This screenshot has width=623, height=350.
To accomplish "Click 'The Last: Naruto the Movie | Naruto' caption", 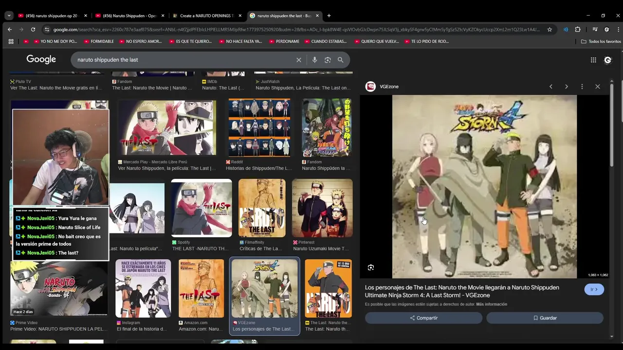I will coord(152,88).
